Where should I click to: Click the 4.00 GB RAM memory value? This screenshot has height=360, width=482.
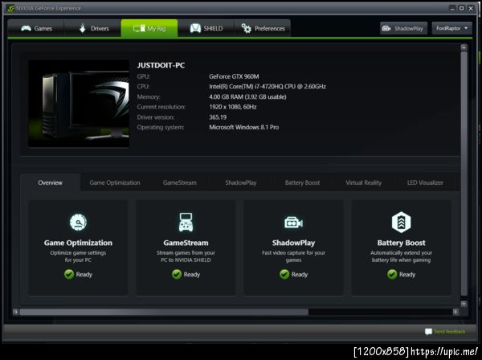[247, 97]
